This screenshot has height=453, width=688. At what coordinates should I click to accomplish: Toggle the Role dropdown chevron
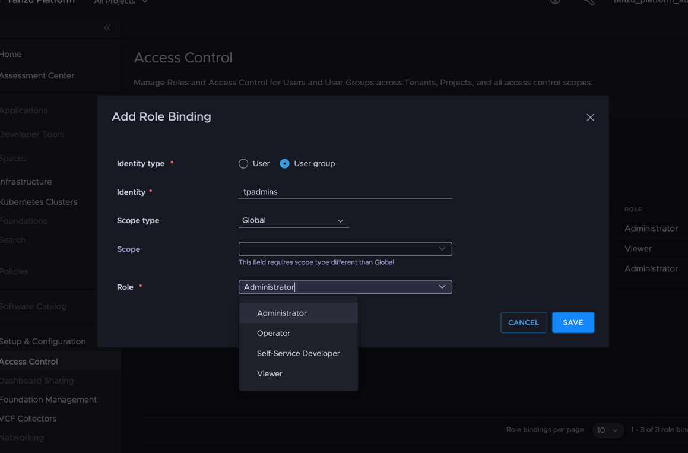click(x=442, y=287)
